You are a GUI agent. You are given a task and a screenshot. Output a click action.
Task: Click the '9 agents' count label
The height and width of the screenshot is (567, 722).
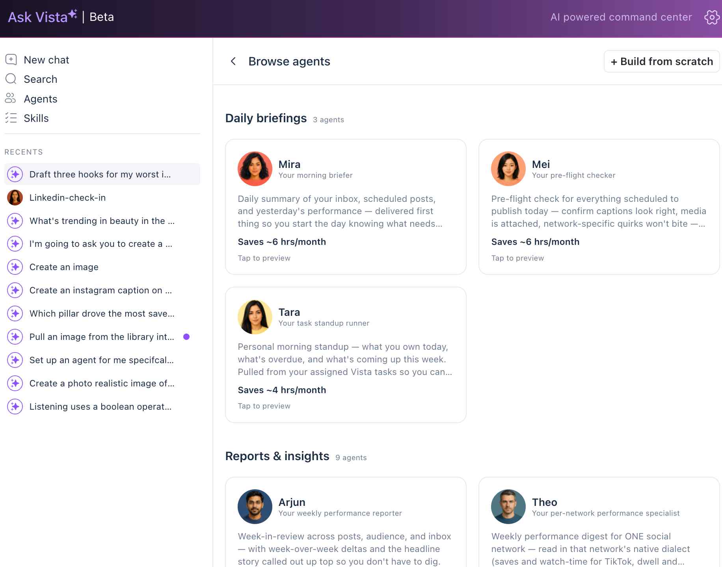[x=351, y=457]
